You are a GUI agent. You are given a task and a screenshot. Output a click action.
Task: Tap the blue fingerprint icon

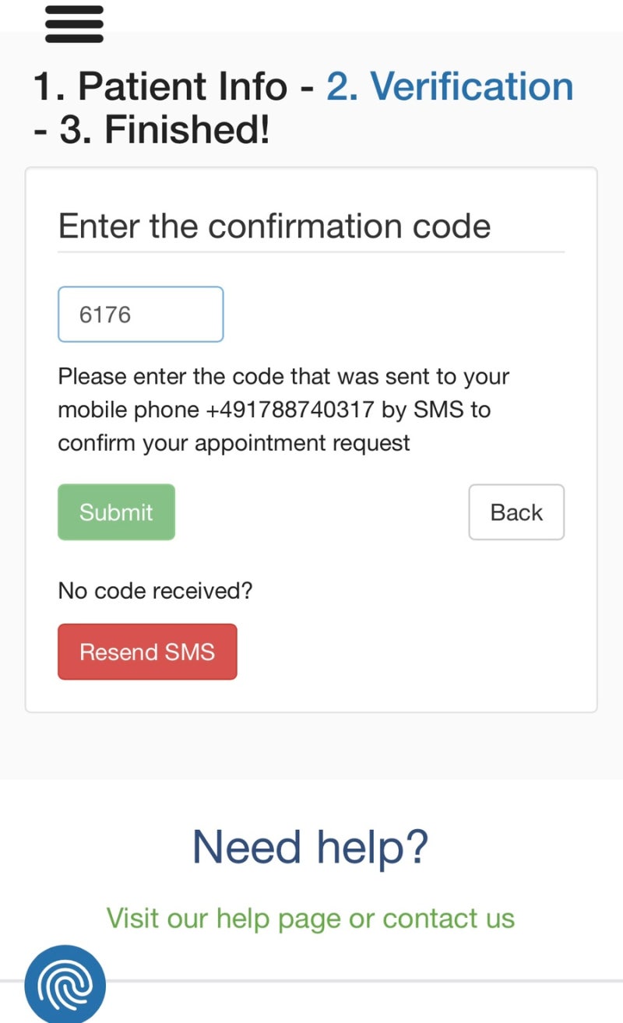coord(65,984)
